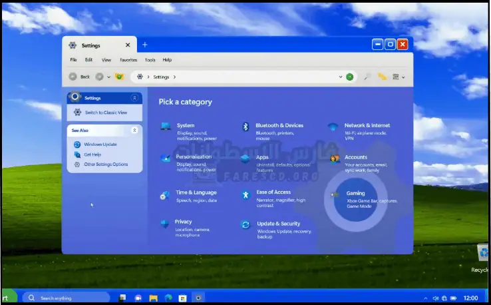Click the search magnifier toolbar icon
491x305 pixels.
[x=367, y=77]
